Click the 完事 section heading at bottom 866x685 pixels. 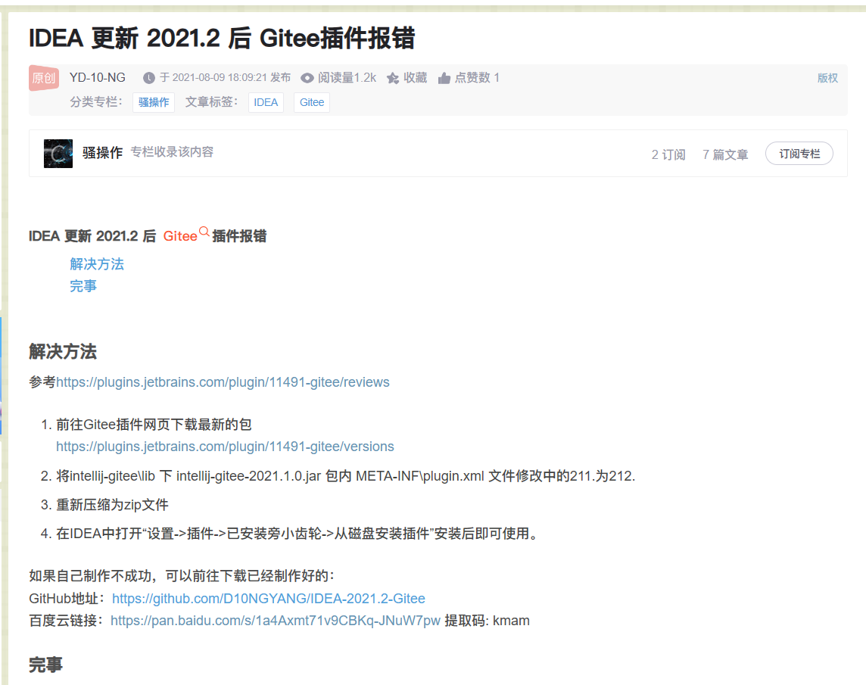point(46,665)
